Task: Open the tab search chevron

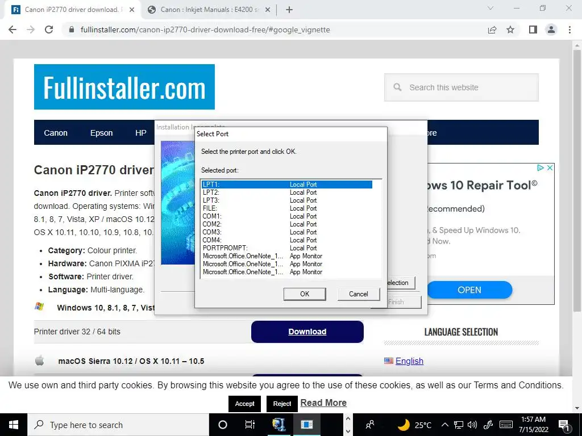Action: [x=490, y=8]
